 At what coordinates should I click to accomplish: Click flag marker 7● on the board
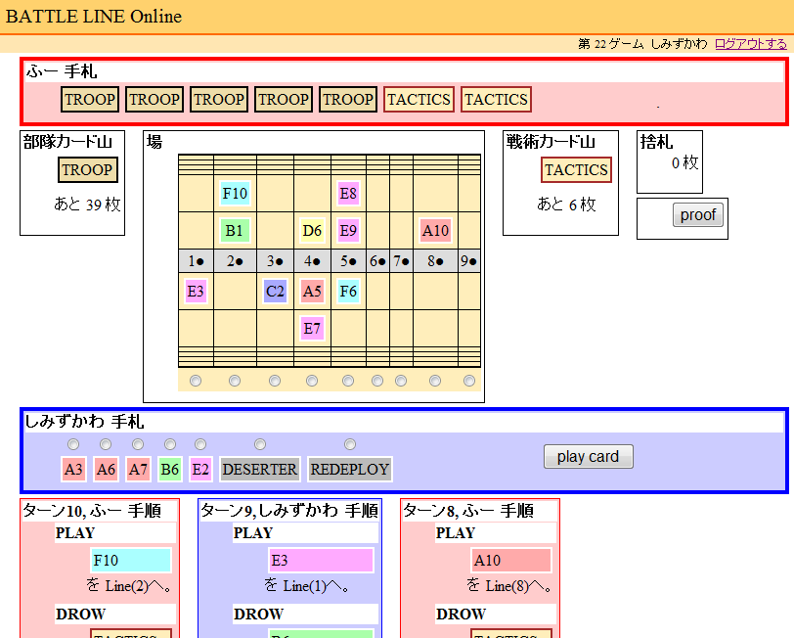(x=402, y=261)
